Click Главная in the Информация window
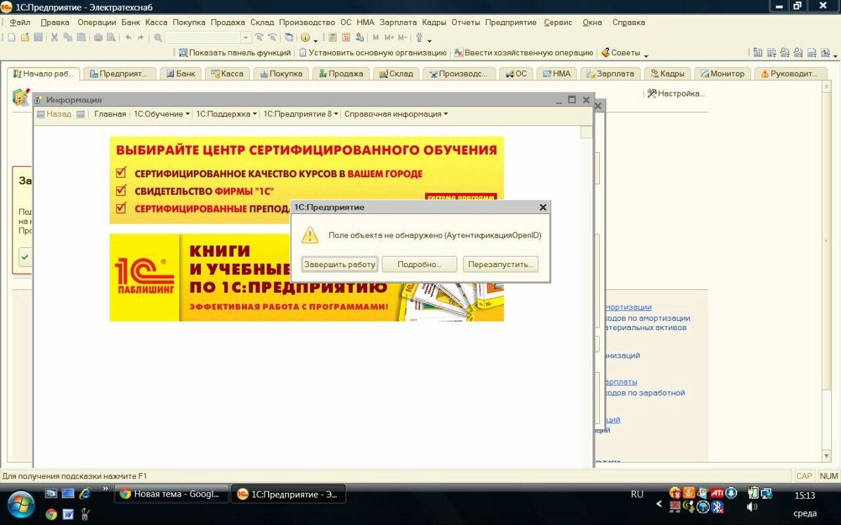Image resolution: width=841 pixels, height=525 pixels. click(x=110, y=114)
